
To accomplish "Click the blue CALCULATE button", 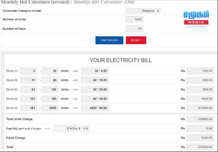I will 109,40.
